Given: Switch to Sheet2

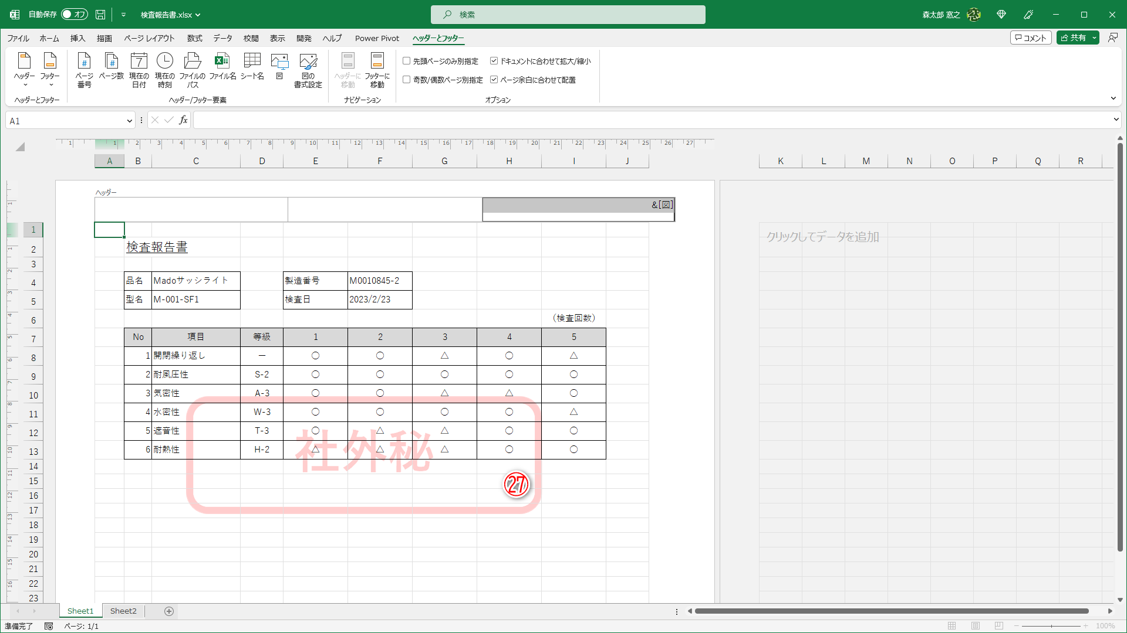Looking at the screenshot, I should (123, 611).
